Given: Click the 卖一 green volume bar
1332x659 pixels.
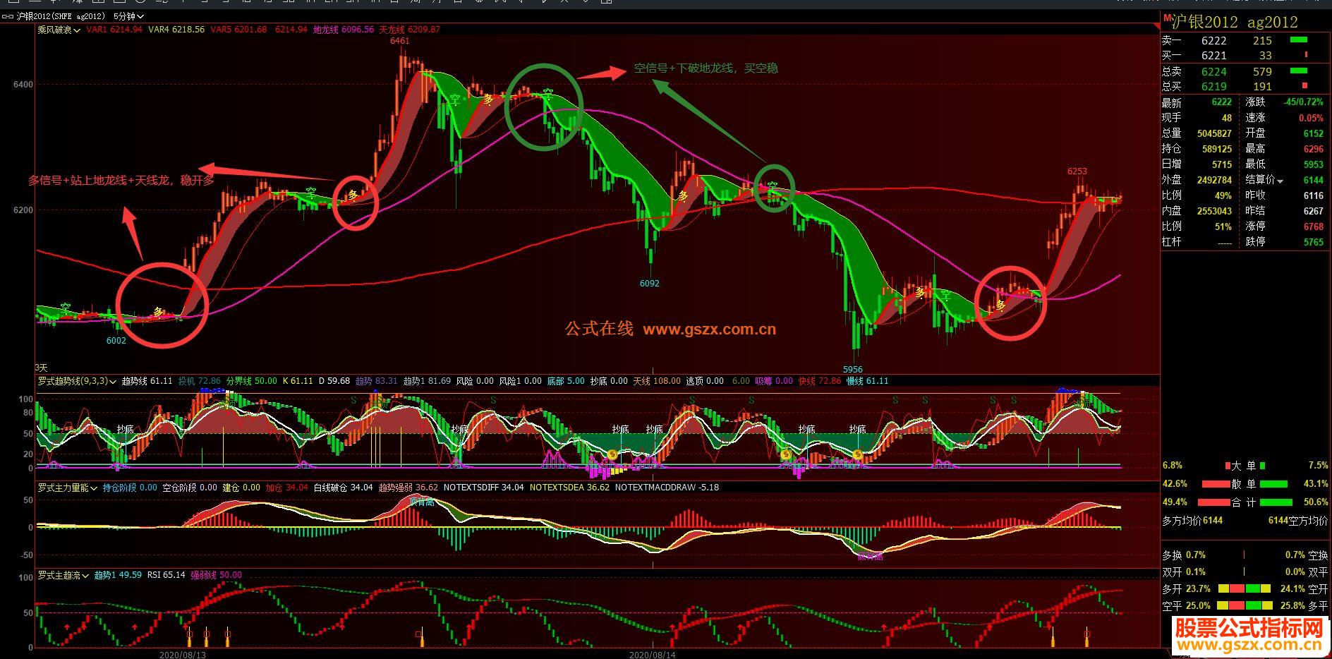Looking at the screenshot, I should [1298, 40].
